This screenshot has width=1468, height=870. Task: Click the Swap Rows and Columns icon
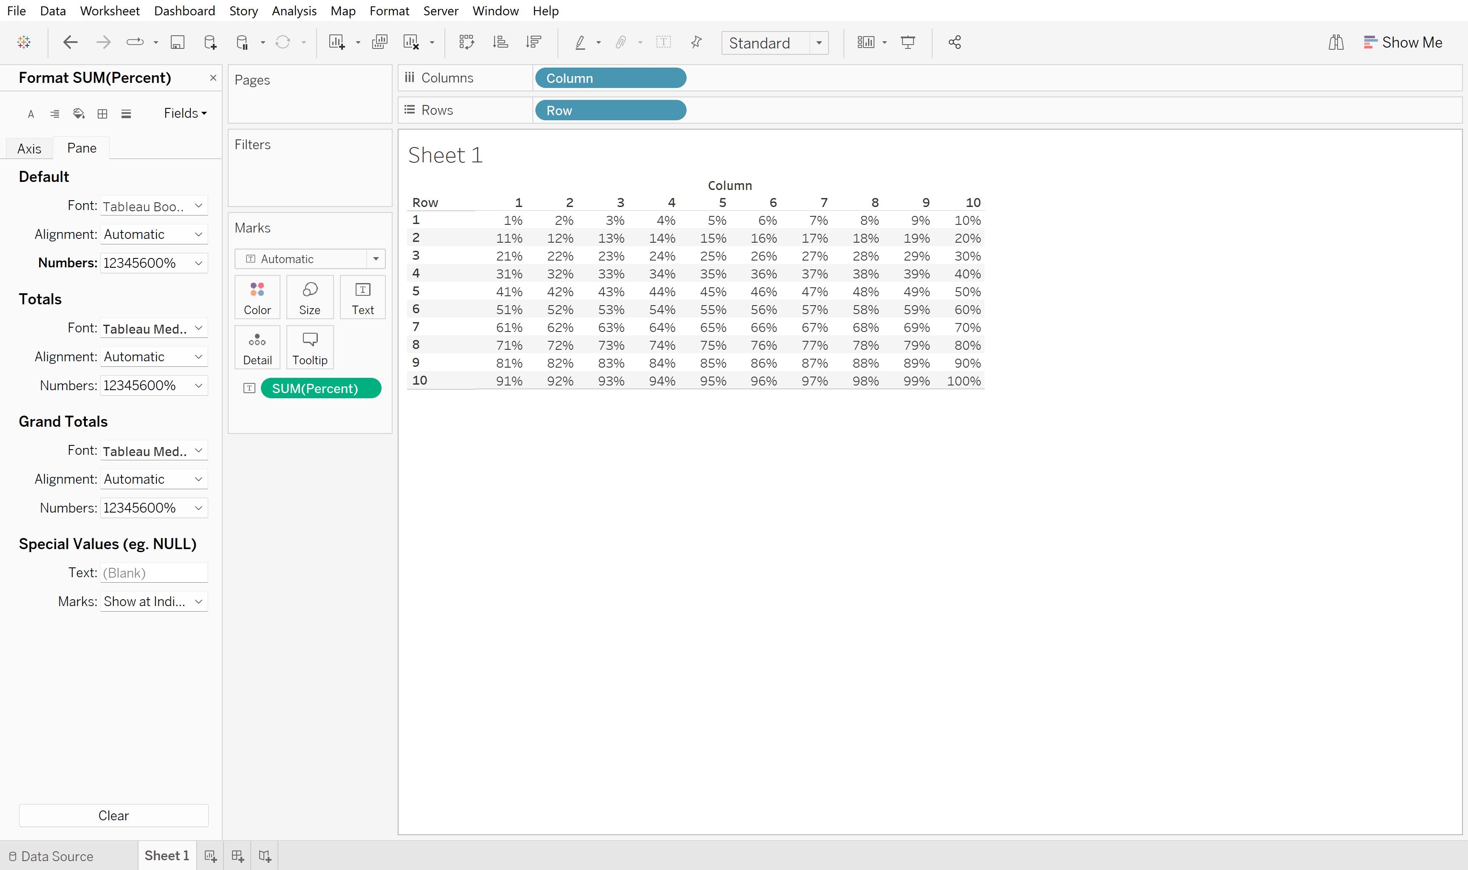coord(467,42)
